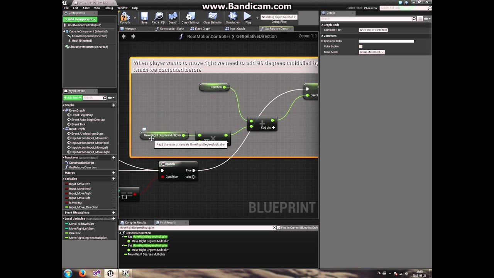Screen dimensions: 494x278
Task: Click the Comment Text input field
Action: pos(373,30)
